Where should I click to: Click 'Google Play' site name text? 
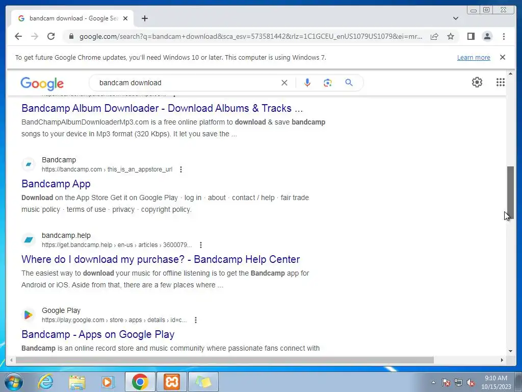(x=61, y=310)
